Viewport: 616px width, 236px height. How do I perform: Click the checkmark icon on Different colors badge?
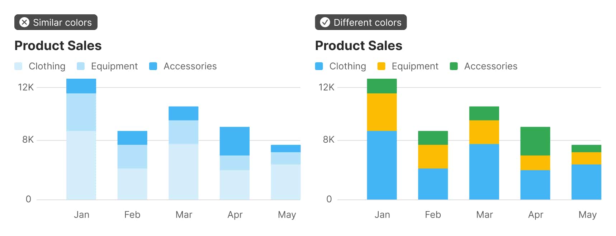[325, 22]
